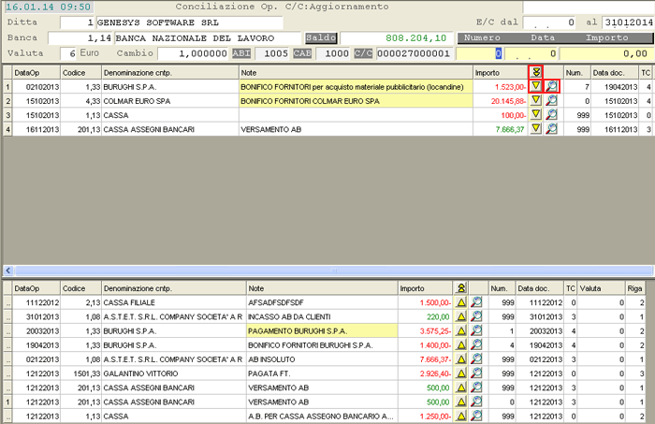This screenshot has width=655, height=424.
Task: Move up the AB INSOLUTO row arrow
Action: (460, 359)
